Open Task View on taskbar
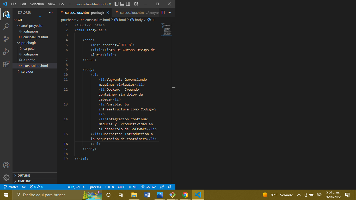 pos(121,195)
